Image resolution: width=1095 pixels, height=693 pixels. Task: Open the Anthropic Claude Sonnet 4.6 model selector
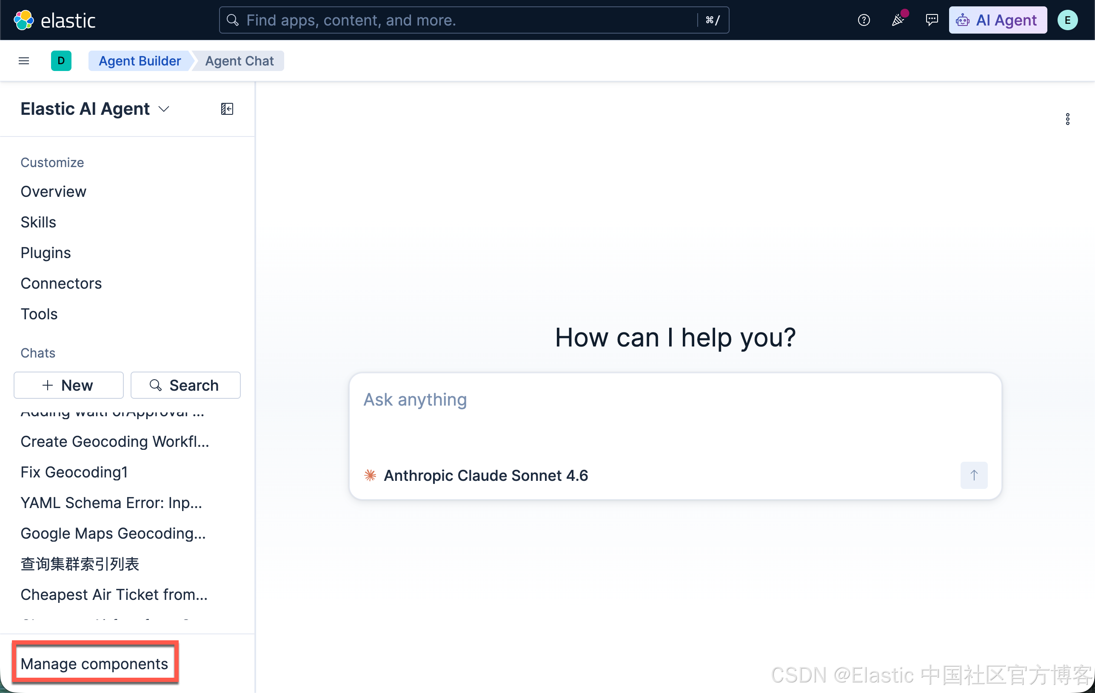click(476, 475)
